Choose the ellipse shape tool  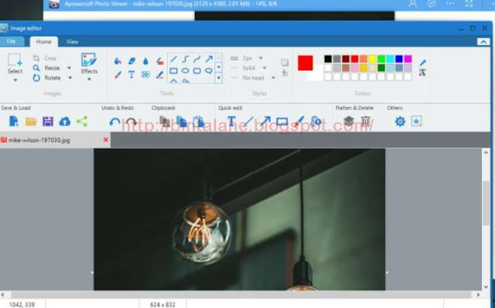[x=186, y=70]
